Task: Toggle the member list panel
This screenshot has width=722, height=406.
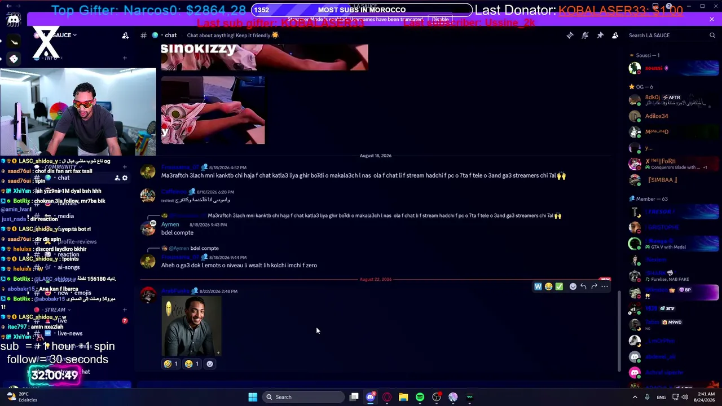Action: 615,36
